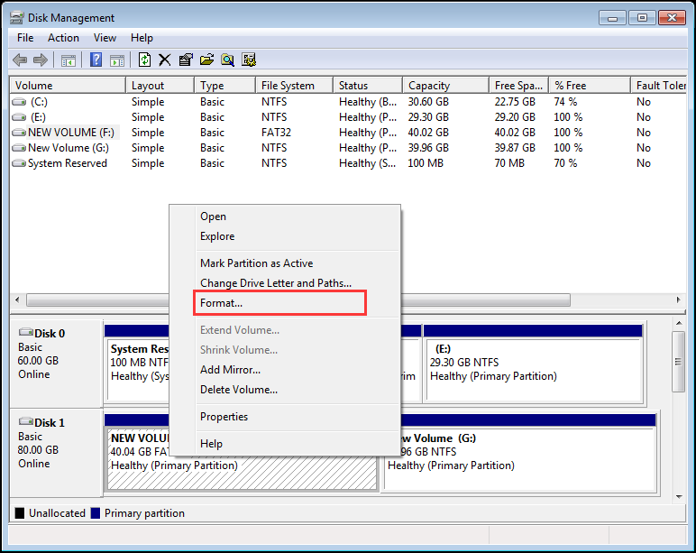This screenshot has width=696, height=553.
Task: Select Delete Volume... in context menu
Action: (x=239, y=390)
